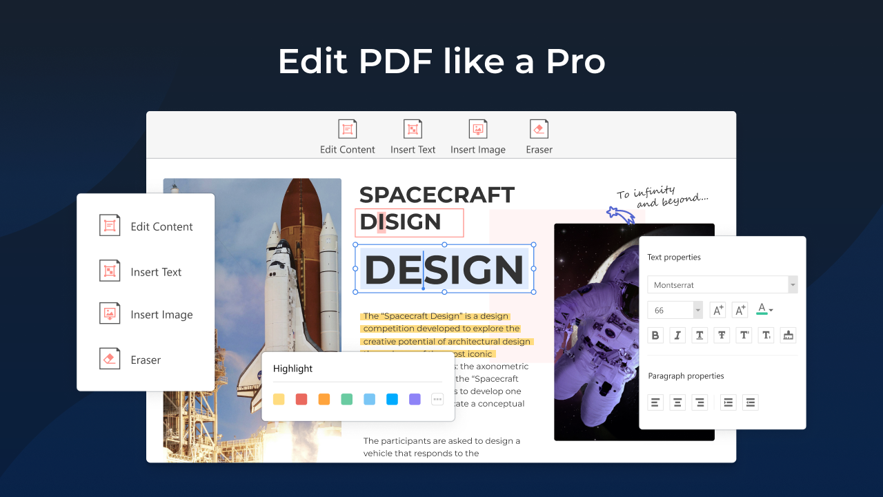Select the Insert Image tool in the top toolbar
The image size is (883, 497).
(x=478, y=136)
